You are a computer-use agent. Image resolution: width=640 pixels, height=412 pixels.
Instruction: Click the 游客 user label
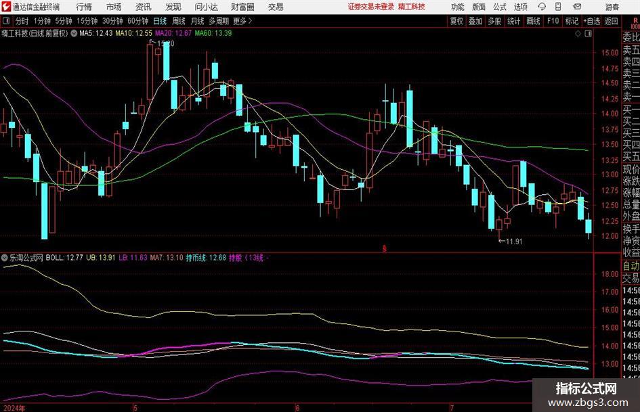click(x=612, y=7)
